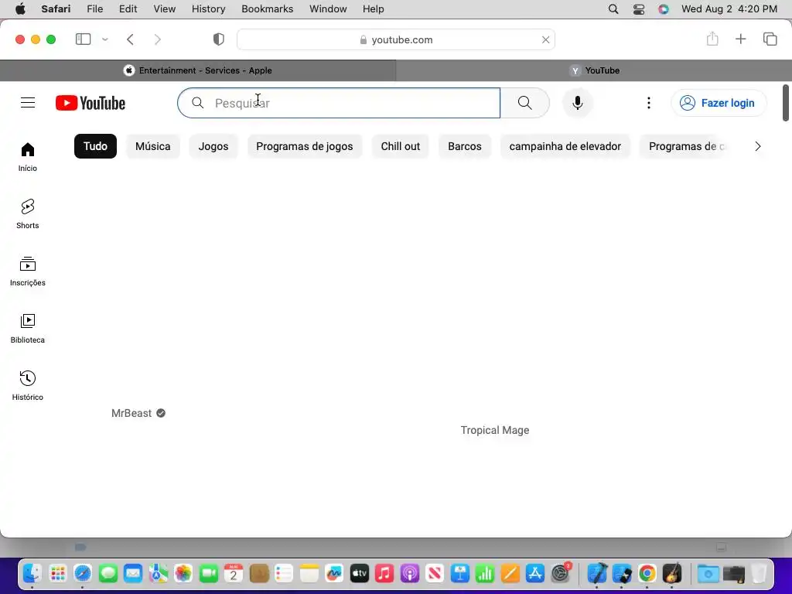The width and height of the screenshot is (792, 594).
Task: Expand the sidebar dropdown arrow
Action: tap(105, 39)
